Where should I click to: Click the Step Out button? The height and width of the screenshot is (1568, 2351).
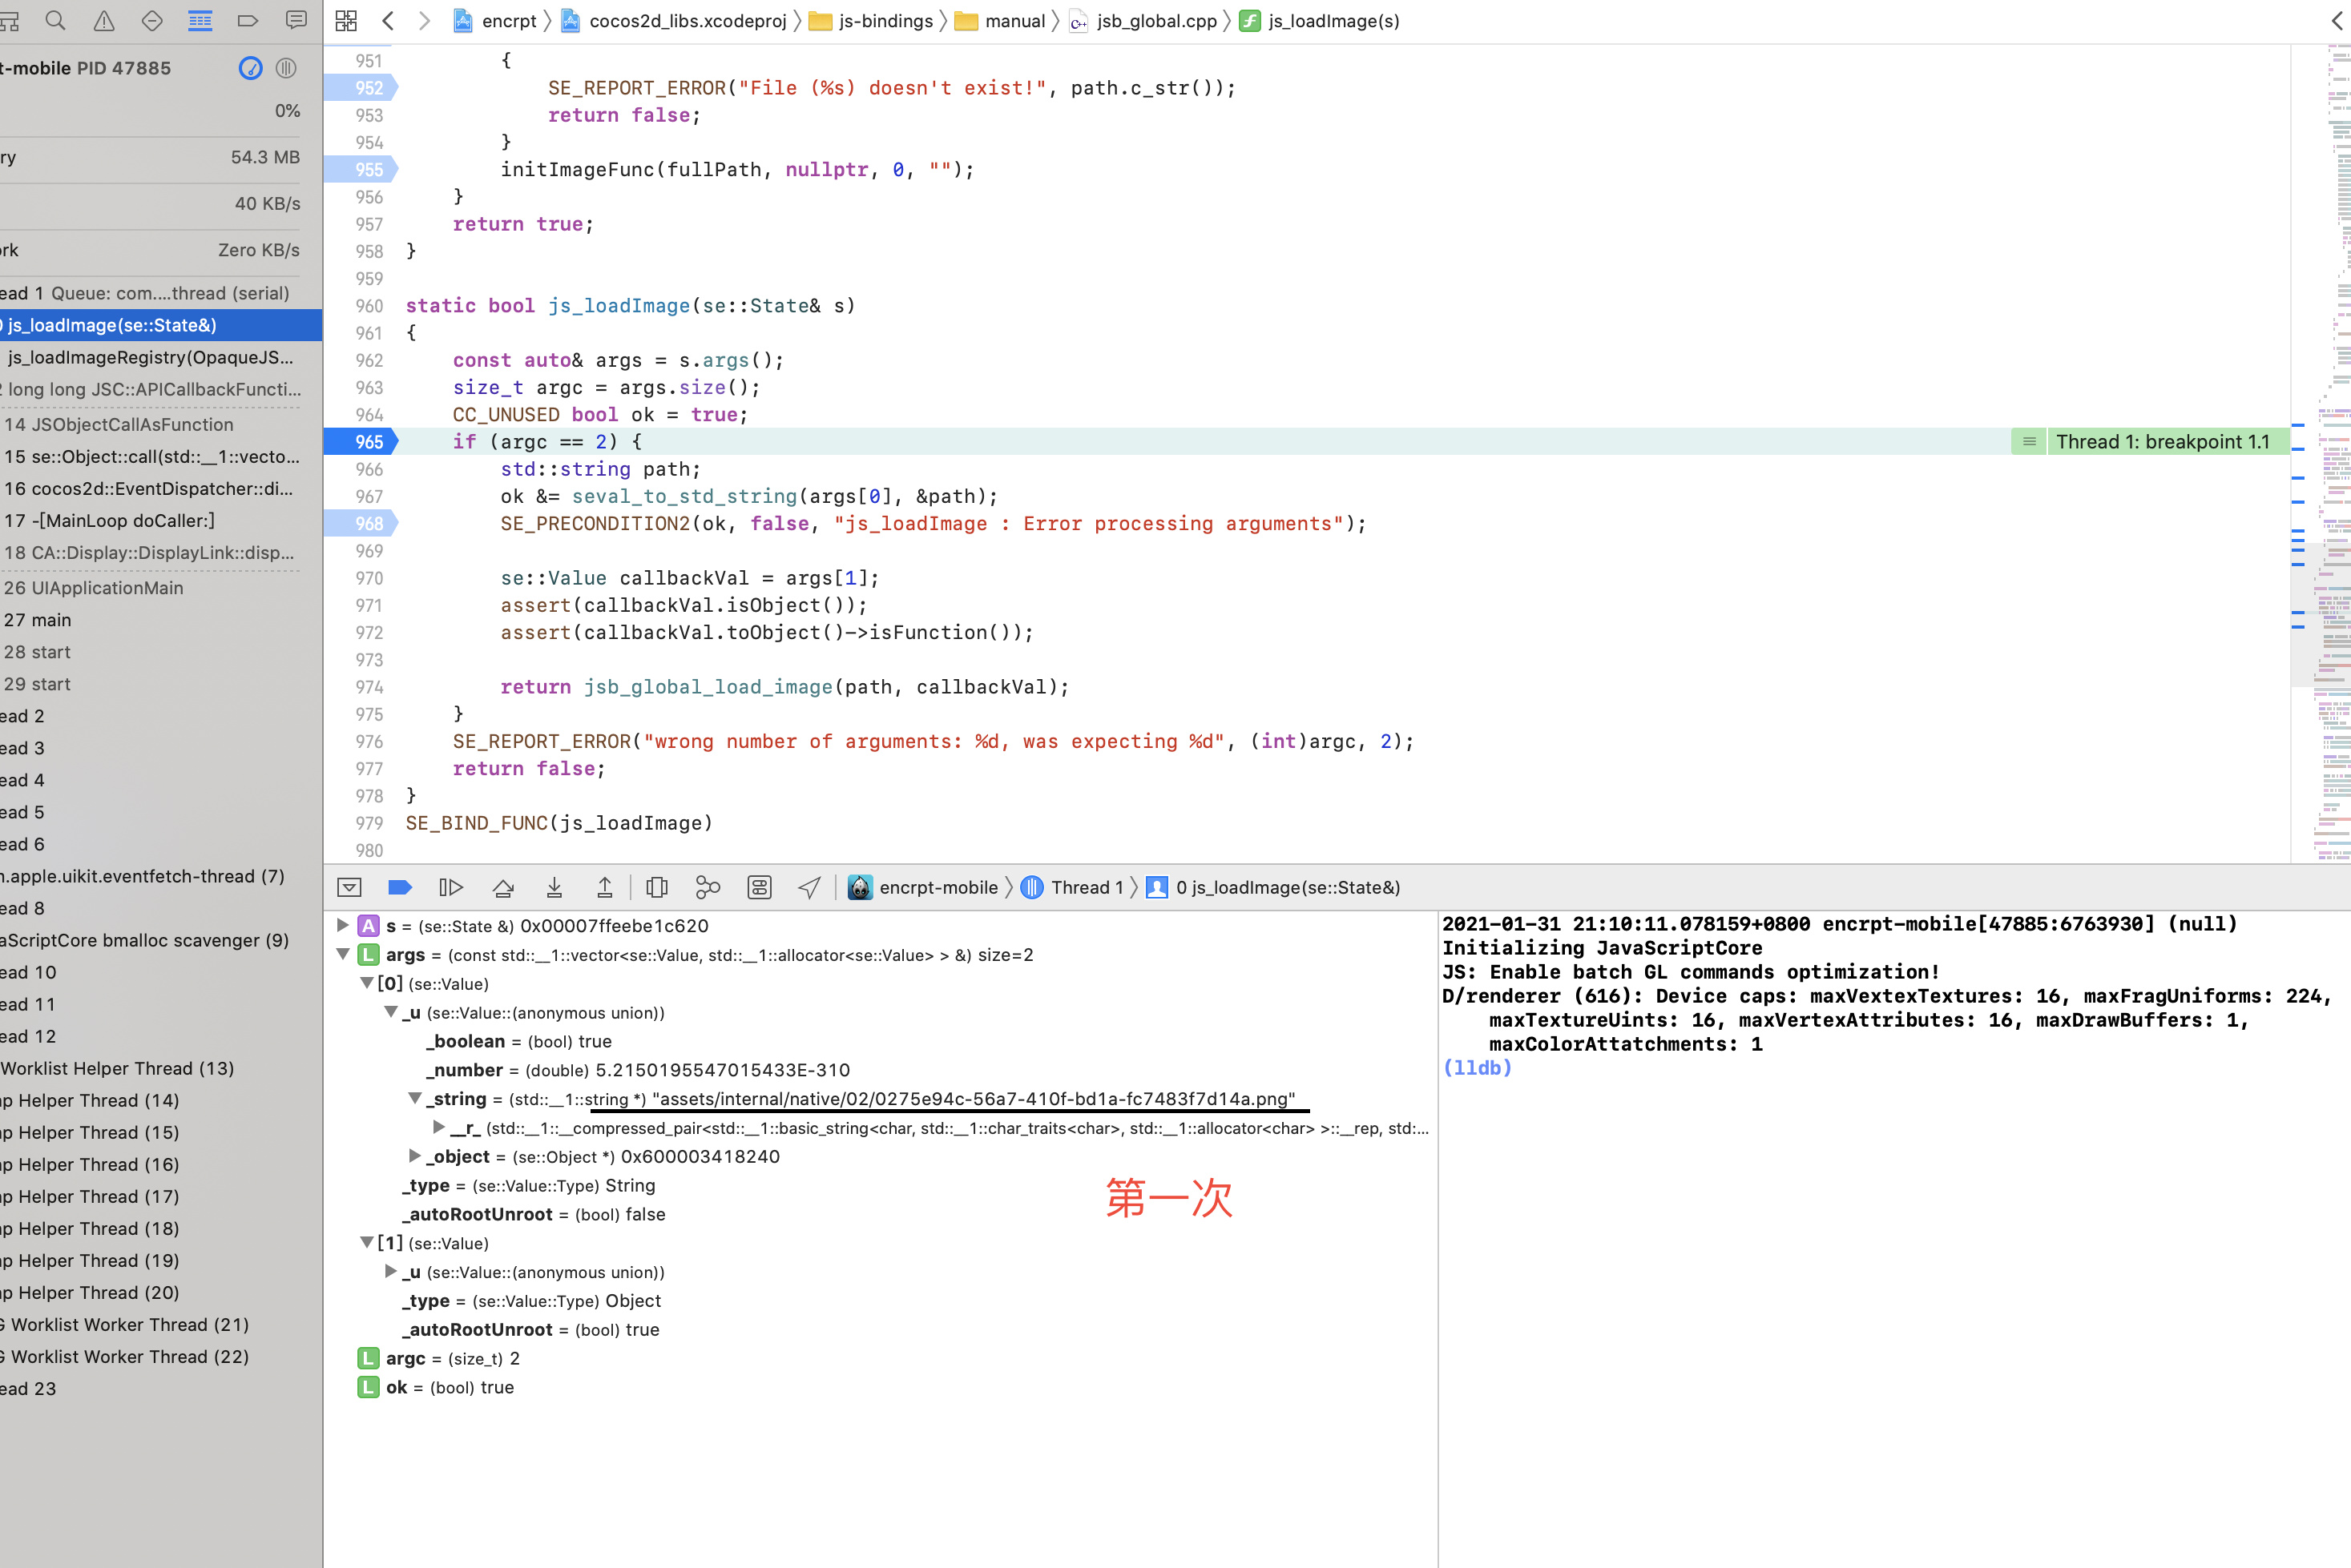coord(604,887)
